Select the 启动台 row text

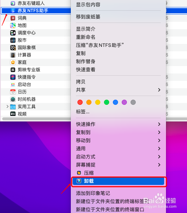click(24, 85)
